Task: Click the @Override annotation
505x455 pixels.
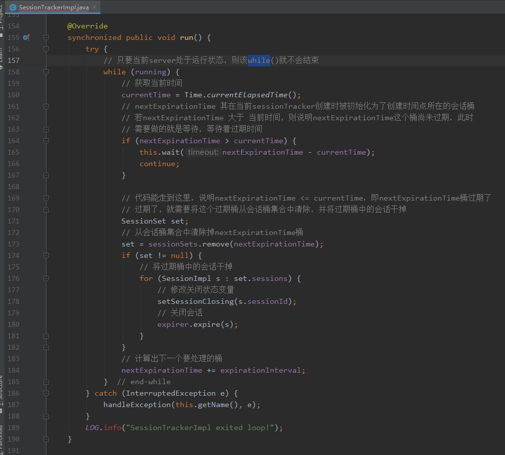Action: (x=87, y=26)
